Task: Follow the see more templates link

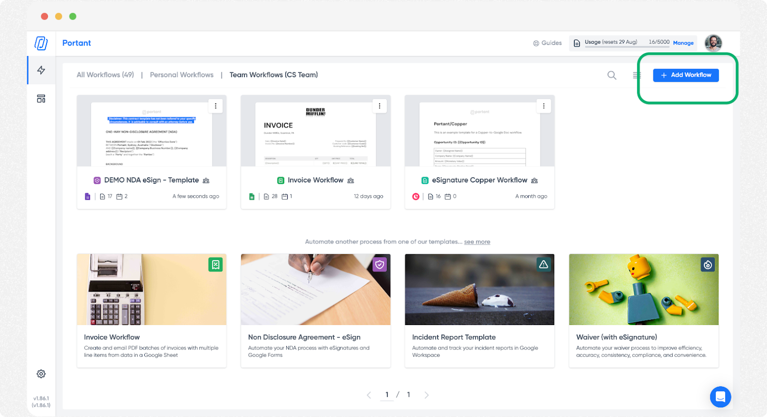Action: click(x=477, y=242)
